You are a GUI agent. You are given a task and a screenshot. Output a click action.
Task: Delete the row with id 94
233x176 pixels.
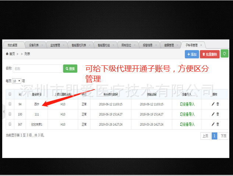[x=218, y=104]
